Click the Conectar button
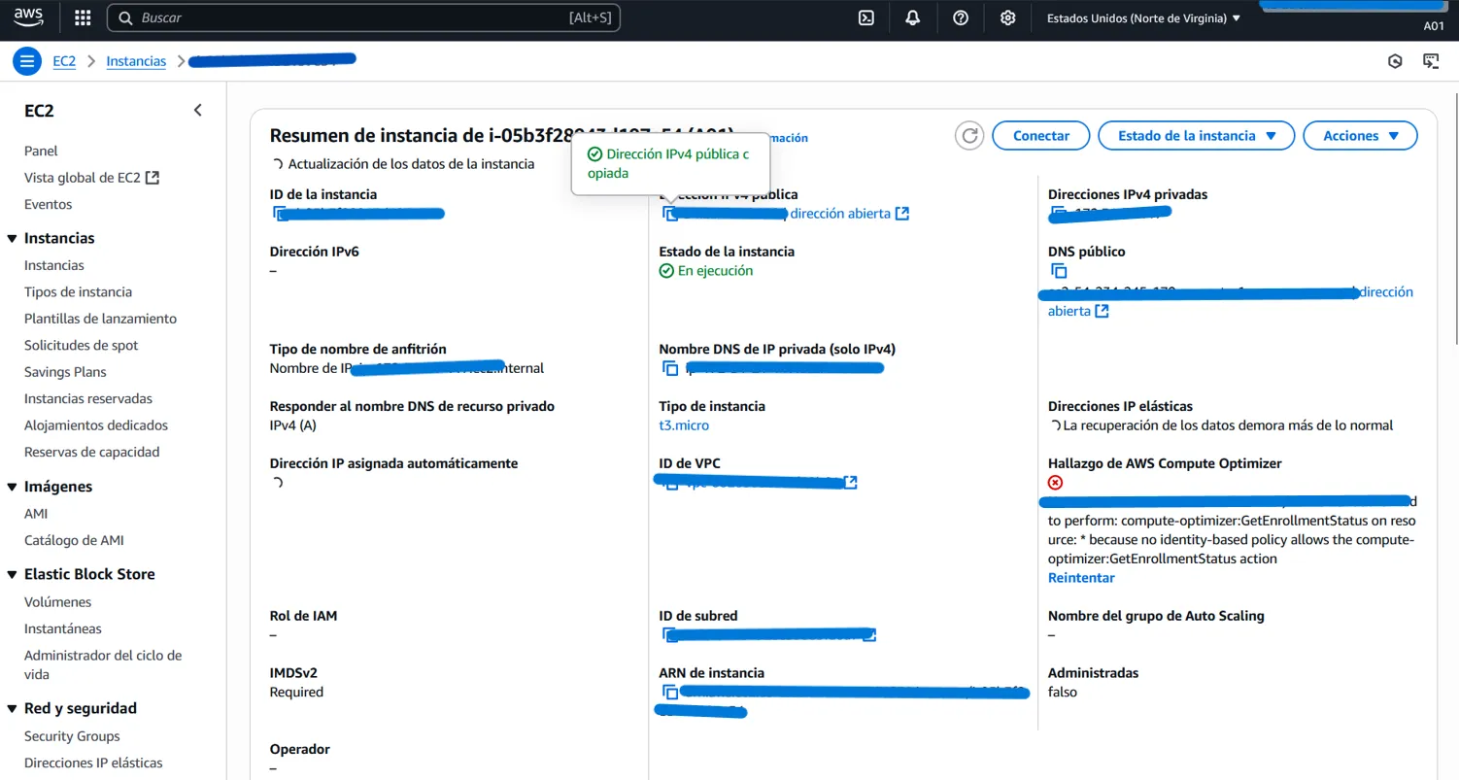1459x780 pixels. click(1040, 136)
